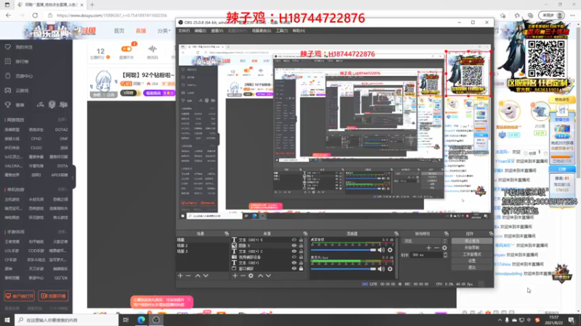Remove the scene transition with minus icon
Image resolution: width=581 pixels, height=326 pixels.
436,248
